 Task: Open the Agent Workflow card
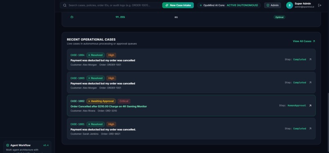point(27,147)
